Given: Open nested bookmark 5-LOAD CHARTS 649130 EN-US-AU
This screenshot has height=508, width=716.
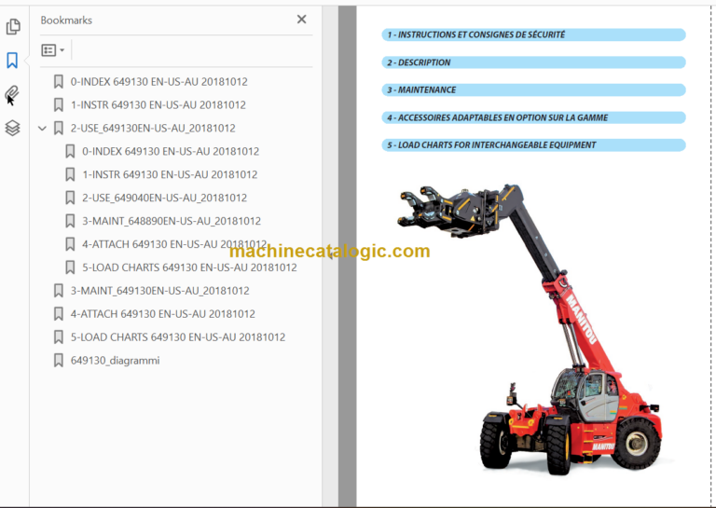Looking at the screenshot, I should (189, 268).
